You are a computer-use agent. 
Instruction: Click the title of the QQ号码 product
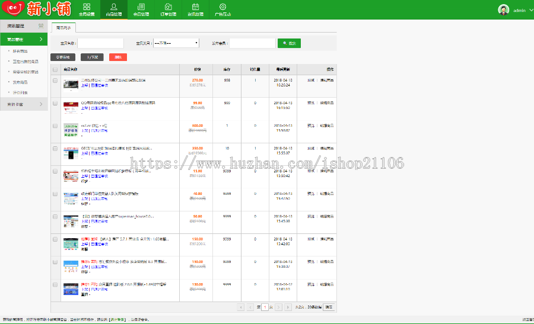point(118,102)
